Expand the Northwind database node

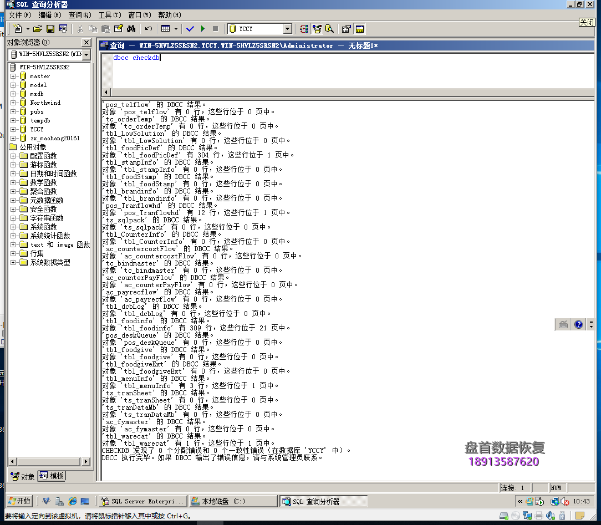(12, 103)
